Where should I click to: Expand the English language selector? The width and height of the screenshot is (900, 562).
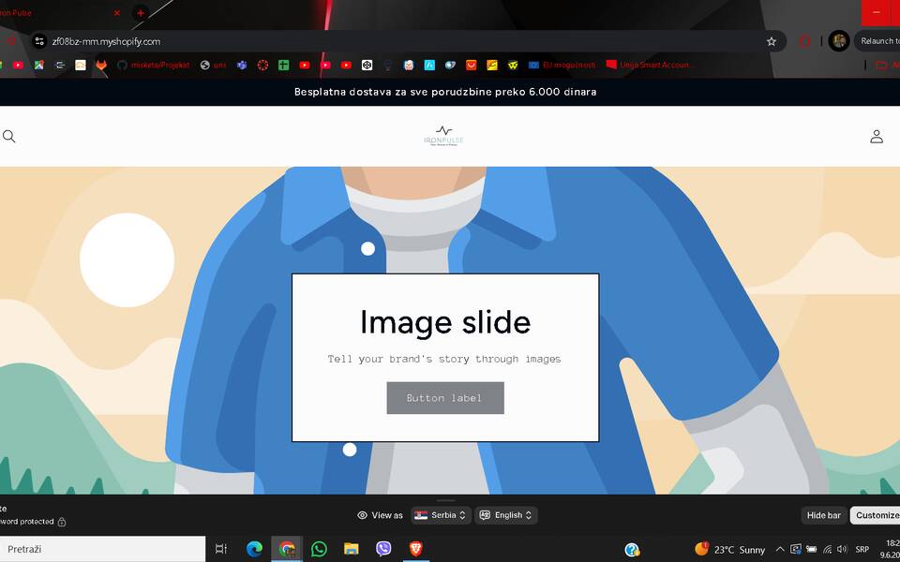click(x=506, y=515)
